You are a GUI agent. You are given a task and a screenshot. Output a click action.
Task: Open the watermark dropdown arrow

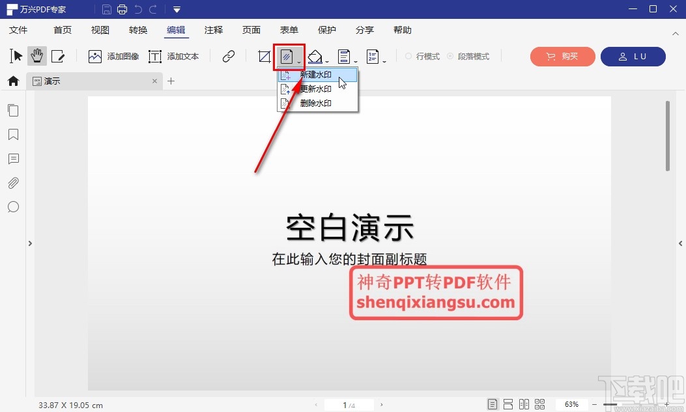(x=298, y=61)
